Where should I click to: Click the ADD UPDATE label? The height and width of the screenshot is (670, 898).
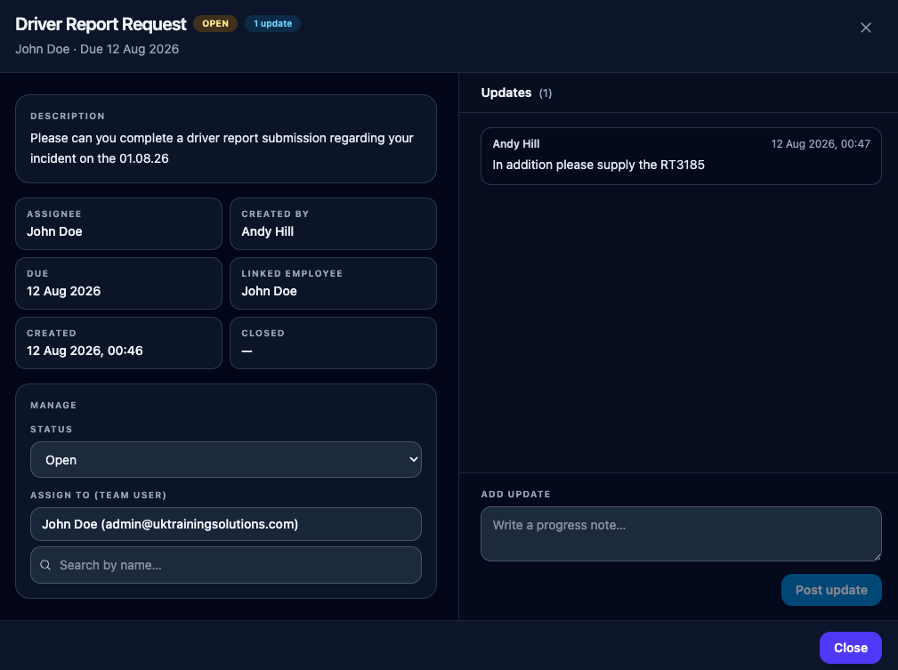click(x=515, y=494)
